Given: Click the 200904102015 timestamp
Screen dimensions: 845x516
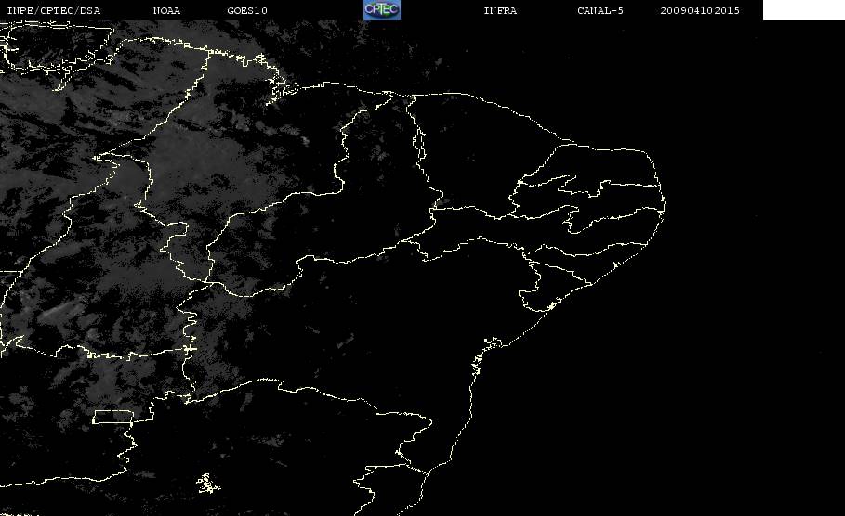Looking at the screenshot, I should [700, 10].
